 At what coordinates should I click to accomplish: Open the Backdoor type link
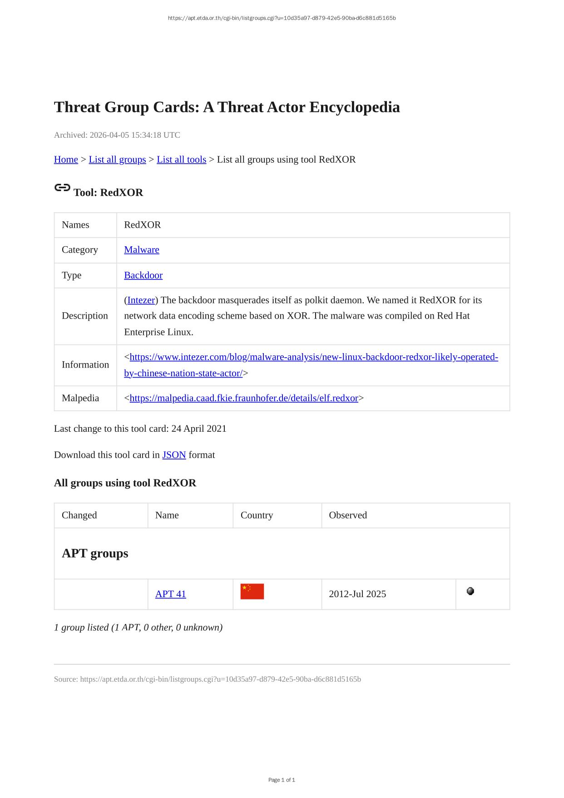point(143,275)
